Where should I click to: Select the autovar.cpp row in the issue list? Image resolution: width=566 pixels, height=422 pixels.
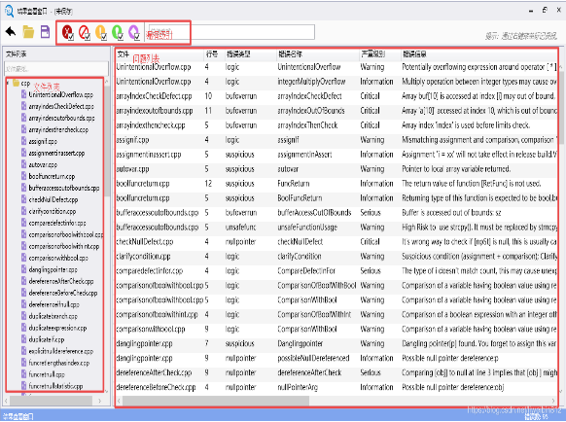(336, 169)
